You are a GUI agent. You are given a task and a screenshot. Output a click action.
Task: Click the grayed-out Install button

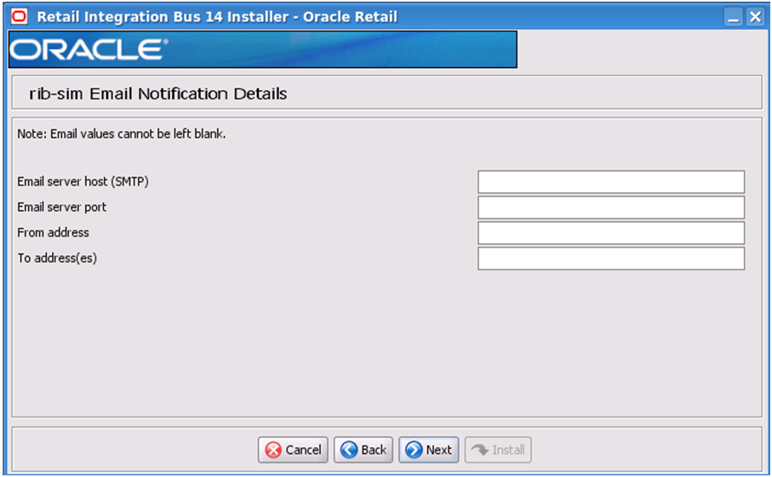coord(498,450)
